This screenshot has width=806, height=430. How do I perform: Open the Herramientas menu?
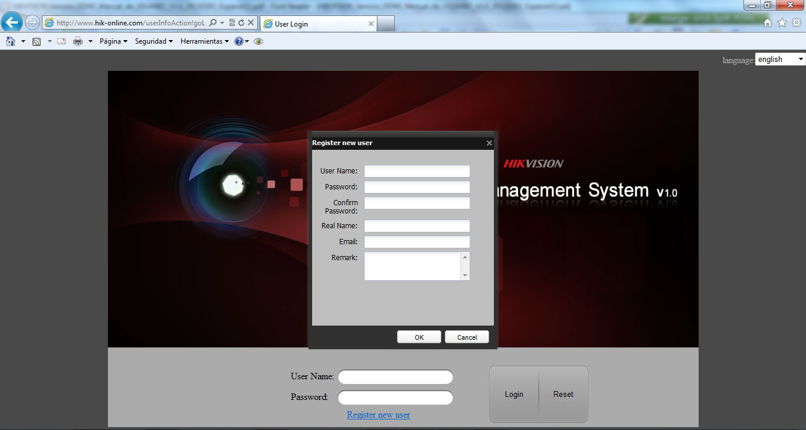(205, 41)
